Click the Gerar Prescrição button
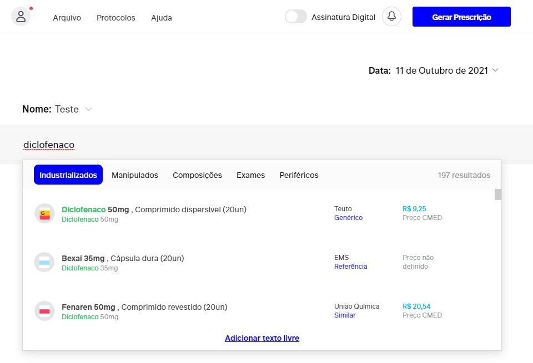Viewport: 533px width, 363px height. [461, 17]
